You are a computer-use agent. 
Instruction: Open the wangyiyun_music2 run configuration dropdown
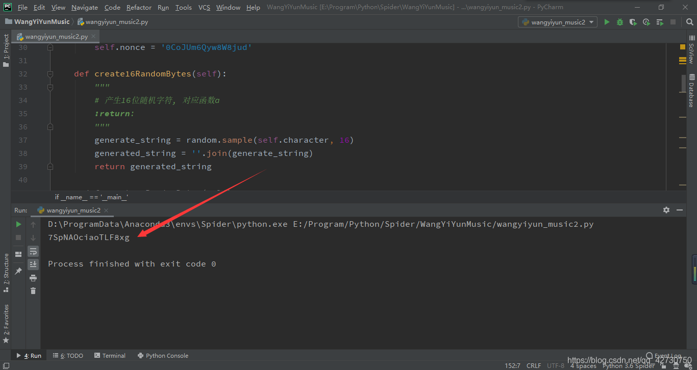tap(558, 22)
